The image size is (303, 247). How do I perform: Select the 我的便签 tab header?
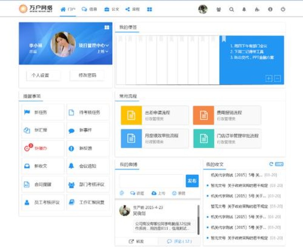pyautogui.click(x=128, y=27)
